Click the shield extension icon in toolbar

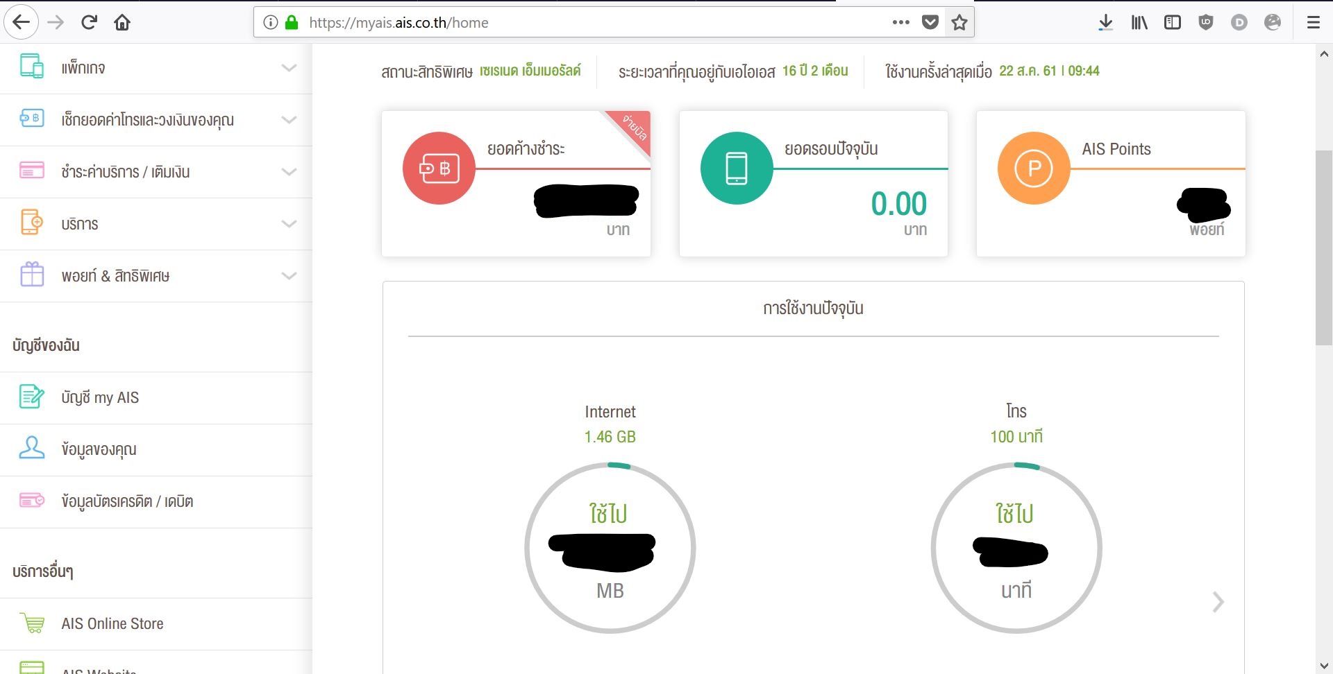click(1206, 23)
